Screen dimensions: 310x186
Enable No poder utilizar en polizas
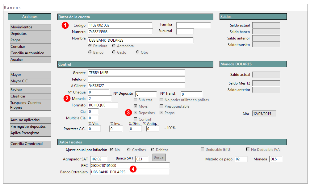[x=161, y=100]
